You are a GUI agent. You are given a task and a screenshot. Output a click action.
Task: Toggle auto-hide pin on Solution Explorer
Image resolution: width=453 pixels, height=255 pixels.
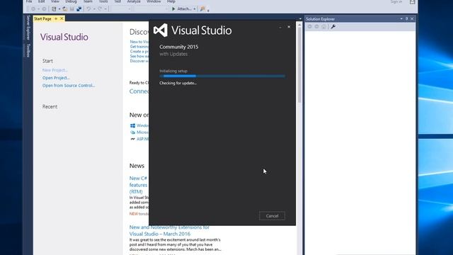[407, 19]
